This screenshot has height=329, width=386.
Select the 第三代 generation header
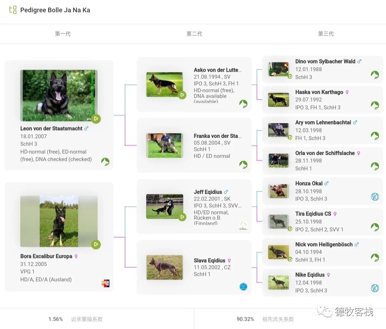click(x=326, y=34)
